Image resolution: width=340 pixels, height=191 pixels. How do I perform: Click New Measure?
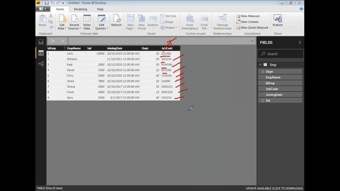click(x=248, y=16)
